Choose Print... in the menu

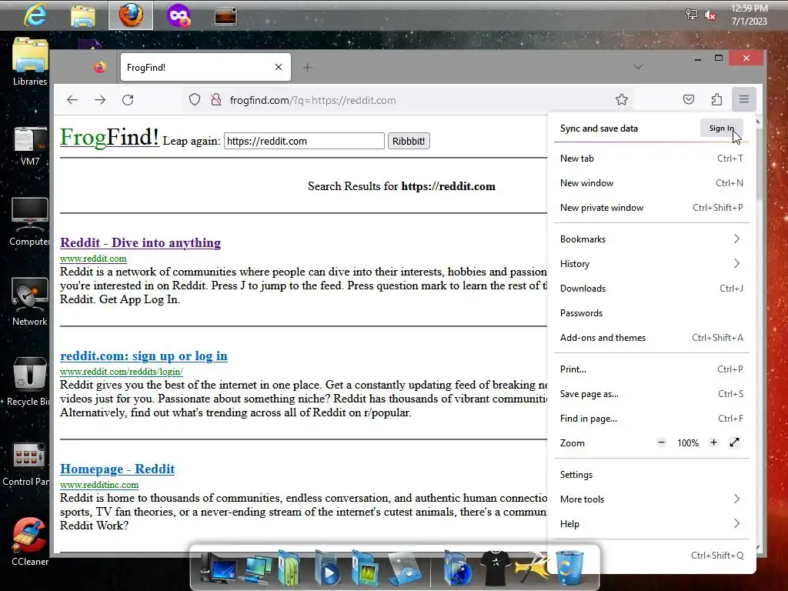(651, 369)
